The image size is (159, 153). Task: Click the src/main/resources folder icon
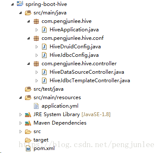[x=28, y=97]
